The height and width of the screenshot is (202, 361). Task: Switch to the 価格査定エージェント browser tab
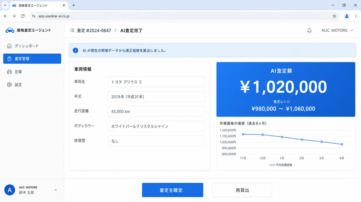coord(39,5)
